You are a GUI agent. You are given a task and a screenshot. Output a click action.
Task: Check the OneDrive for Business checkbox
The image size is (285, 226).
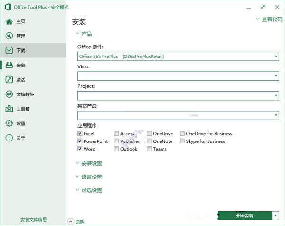point(182,134)
